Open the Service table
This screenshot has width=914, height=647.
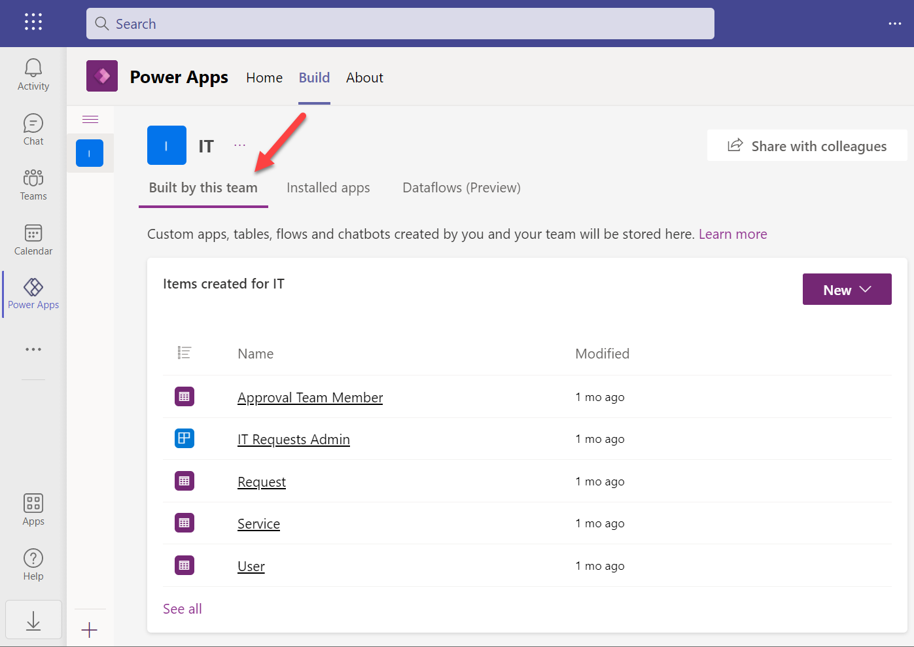258,524
